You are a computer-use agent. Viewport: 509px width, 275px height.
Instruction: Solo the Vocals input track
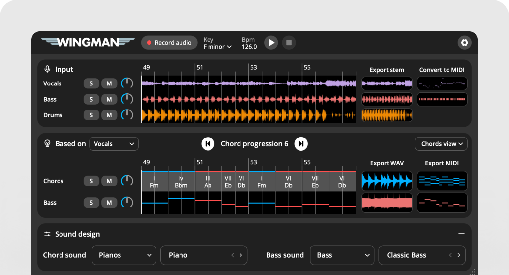click(x=91, y=83)
